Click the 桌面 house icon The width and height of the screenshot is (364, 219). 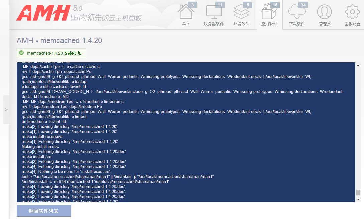[x=186, y=12]
